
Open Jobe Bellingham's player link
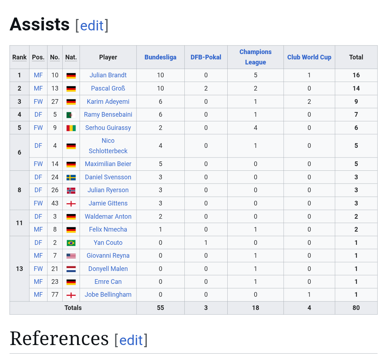tap(108, 295)
